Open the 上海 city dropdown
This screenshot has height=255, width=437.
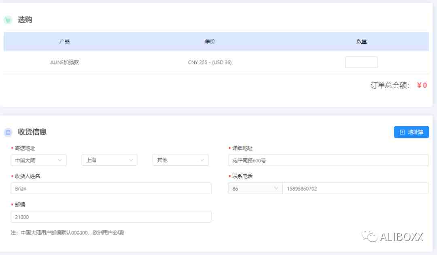pyautogui.click(x=110, y=160)
